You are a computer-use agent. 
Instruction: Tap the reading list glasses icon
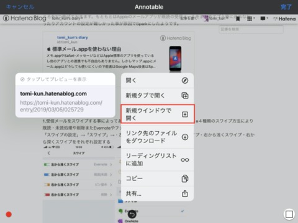click(185, 160)
